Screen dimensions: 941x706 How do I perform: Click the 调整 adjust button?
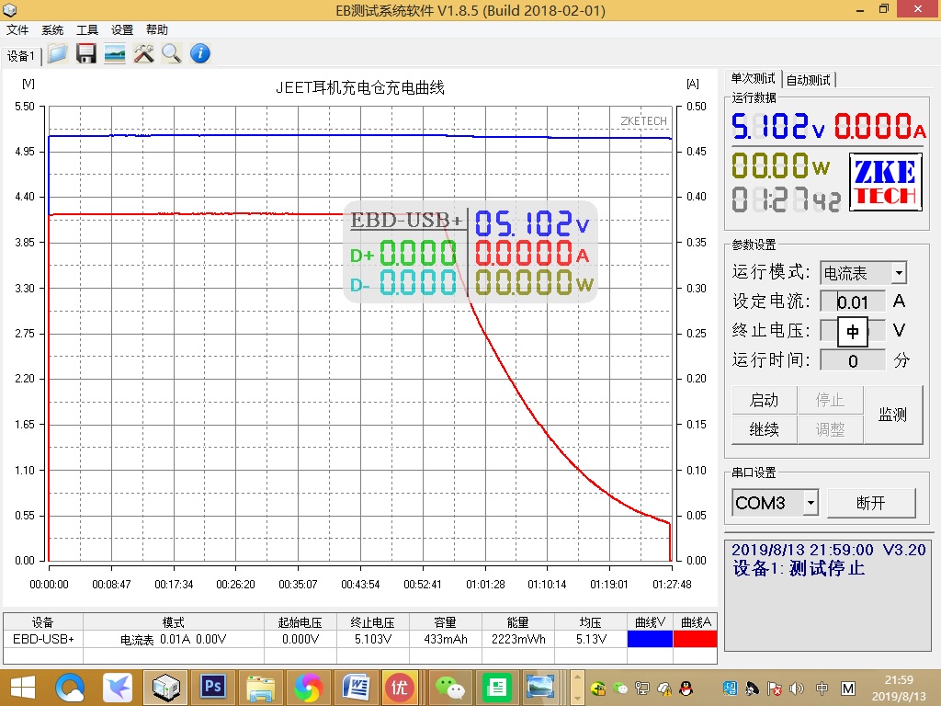pos(830,429)
